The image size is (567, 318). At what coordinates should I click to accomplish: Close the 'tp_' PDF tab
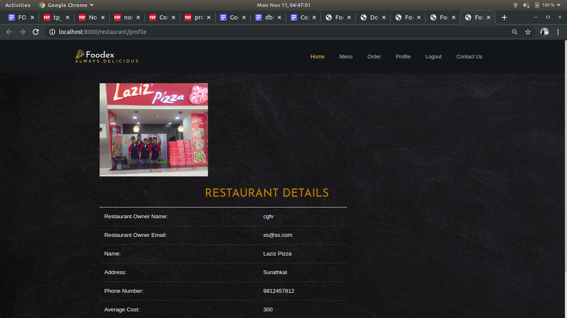68,17
